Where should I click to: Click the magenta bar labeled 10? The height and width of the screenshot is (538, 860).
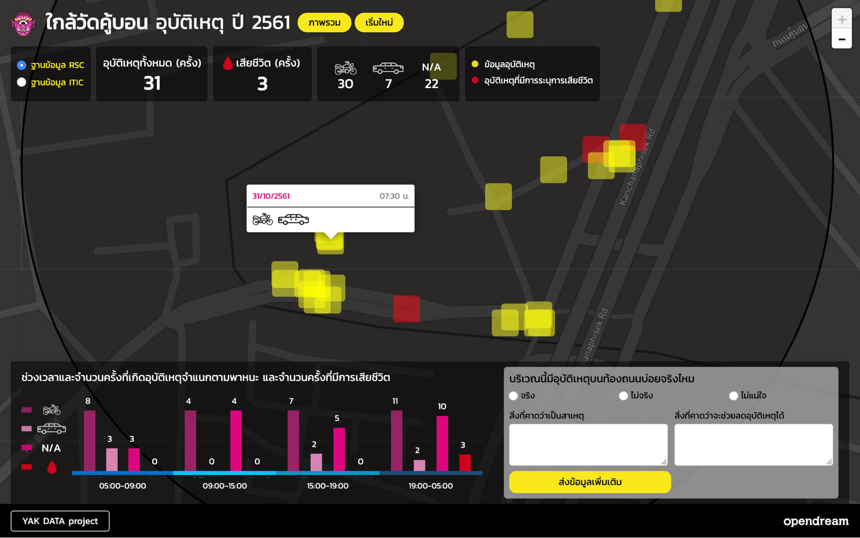point(442,443)
